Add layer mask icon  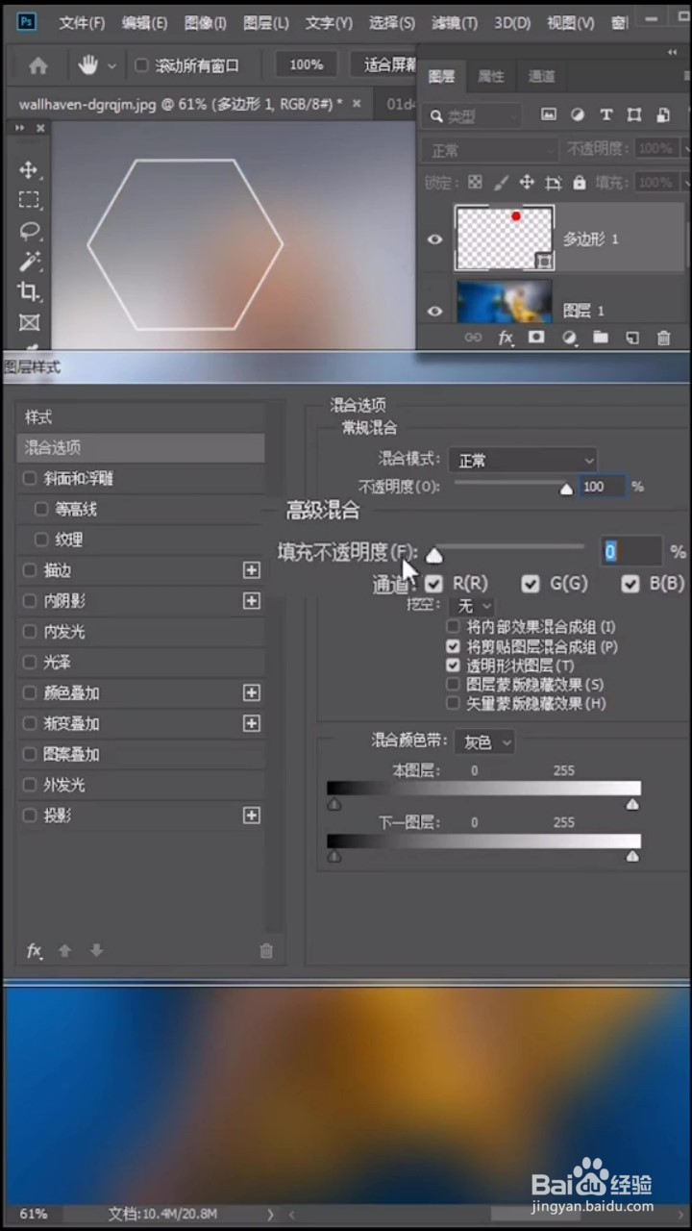click(x=536, y=338)
